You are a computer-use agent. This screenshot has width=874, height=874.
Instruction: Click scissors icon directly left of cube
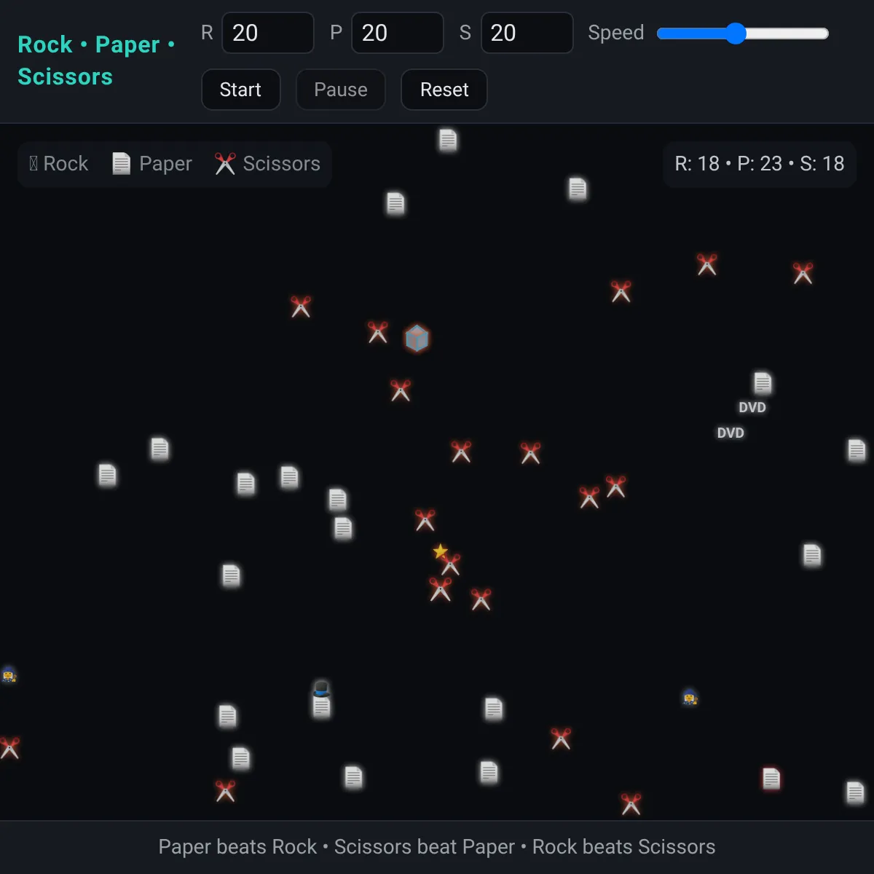pos(378,332)
